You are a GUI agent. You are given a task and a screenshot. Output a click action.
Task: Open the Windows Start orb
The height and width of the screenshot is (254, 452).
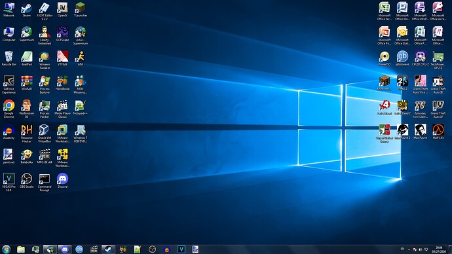pyautogui.click(x=6, y=249)
